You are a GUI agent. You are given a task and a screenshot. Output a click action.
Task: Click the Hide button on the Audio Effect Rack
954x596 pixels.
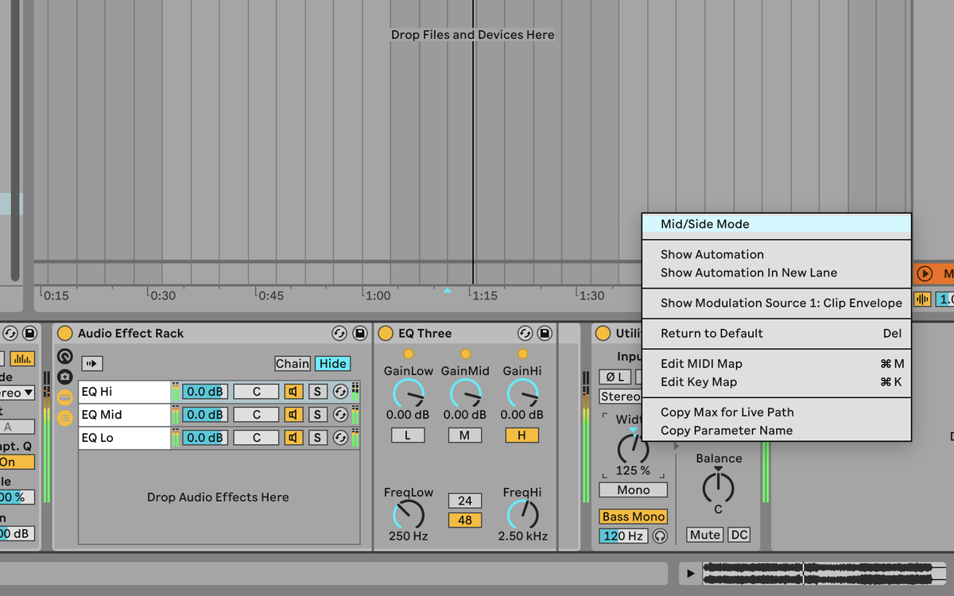coord(332,363)
